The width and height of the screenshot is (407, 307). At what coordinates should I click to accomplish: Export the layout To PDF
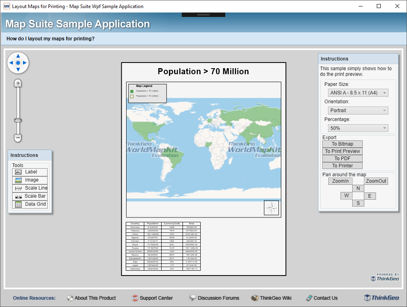(343, 159)
